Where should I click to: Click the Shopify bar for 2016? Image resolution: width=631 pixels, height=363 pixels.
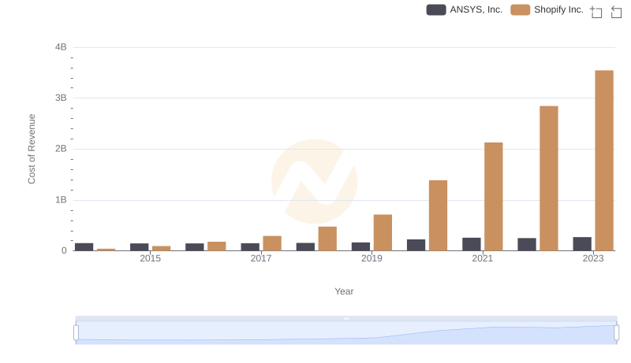[217, 246]
